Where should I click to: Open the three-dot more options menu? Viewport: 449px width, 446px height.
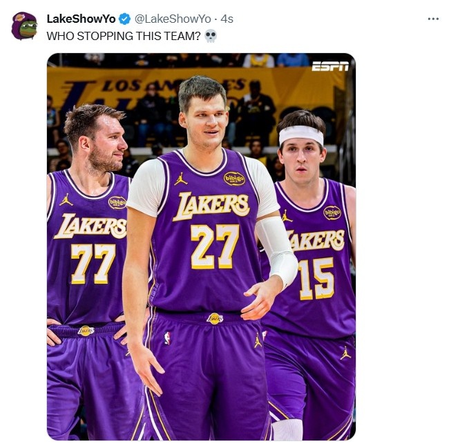[433, 19]
